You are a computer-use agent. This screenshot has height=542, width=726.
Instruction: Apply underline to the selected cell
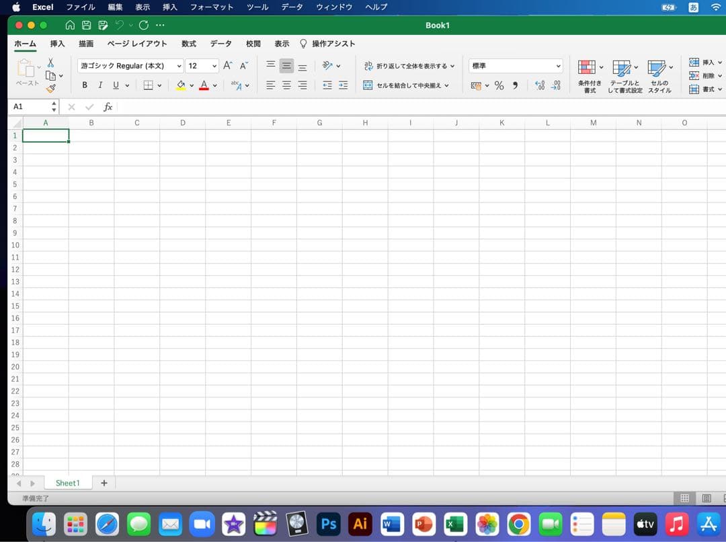[x=116, y=85]
